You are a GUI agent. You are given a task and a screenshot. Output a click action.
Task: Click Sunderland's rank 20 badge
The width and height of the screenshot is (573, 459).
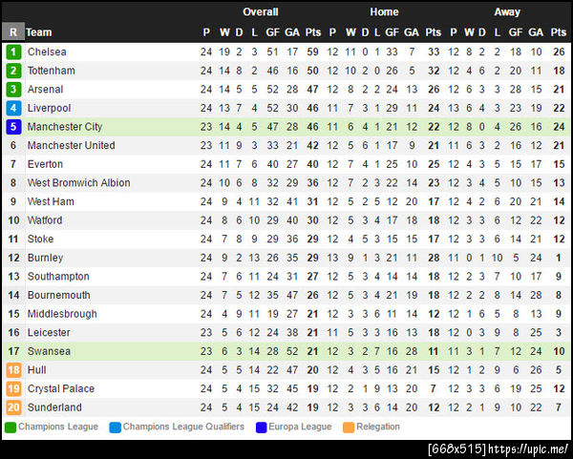point(13,407)
